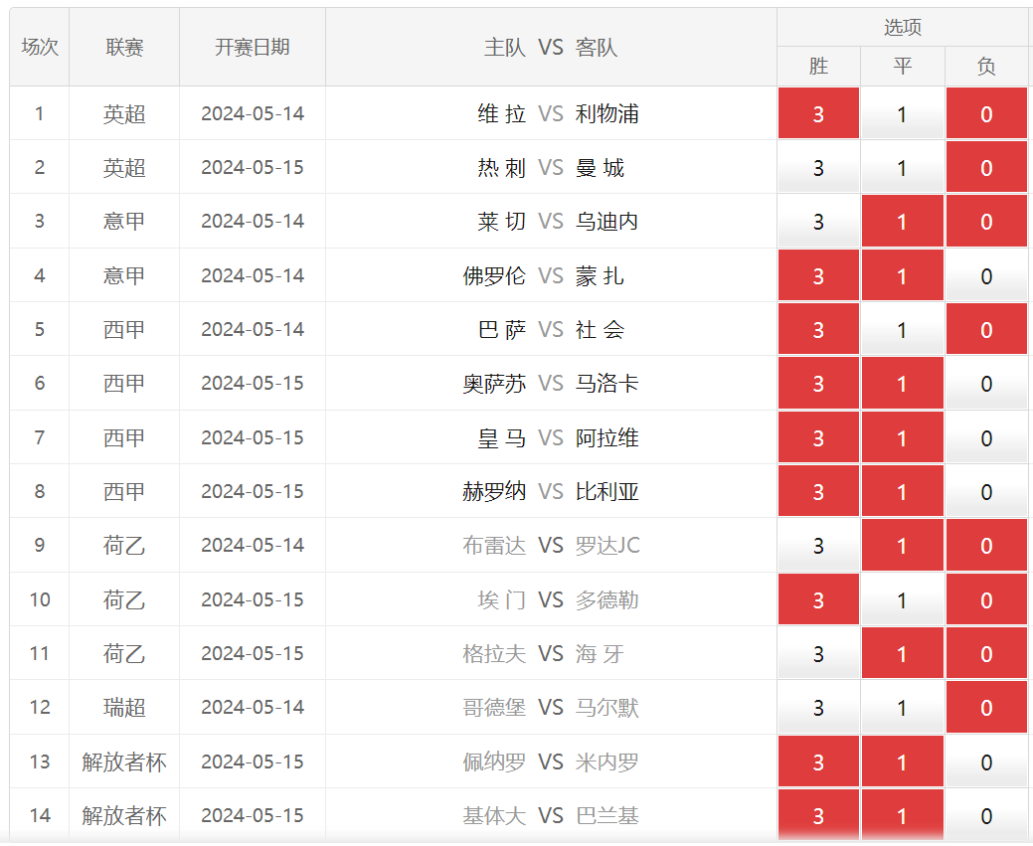Unselect the 3 (胜) option for 皇马 VS 阿拉维

818,437
